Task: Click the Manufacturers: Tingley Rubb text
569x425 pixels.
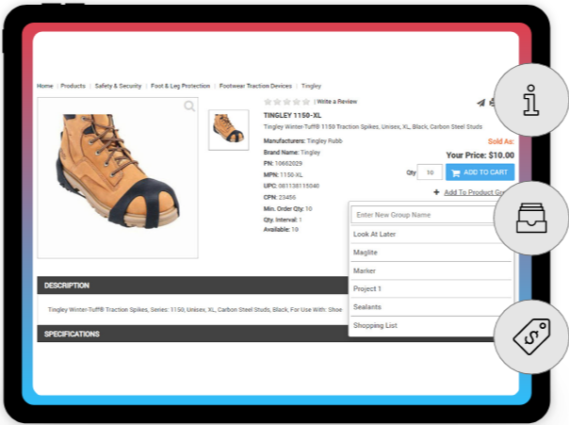Action: tap(303, 140)
